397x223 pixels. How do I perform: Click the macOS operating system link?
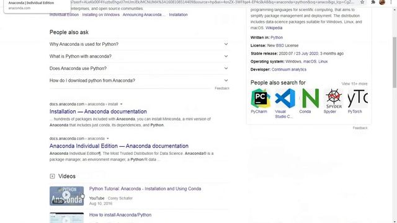coord(310,61)
